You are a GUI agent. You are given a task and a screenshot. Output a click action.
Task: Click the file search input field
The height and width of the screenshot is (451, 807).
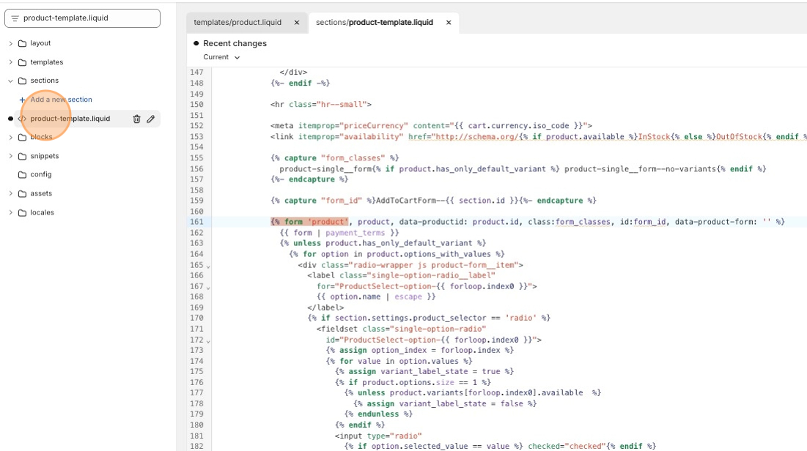click(x=88, y=18)
